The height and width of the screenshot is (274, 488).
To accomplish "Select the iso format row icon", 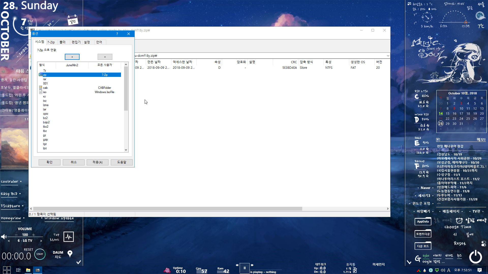I will 41,92.
